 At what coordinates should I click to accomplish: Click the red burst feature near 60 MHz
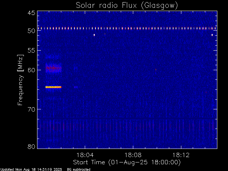53,68
